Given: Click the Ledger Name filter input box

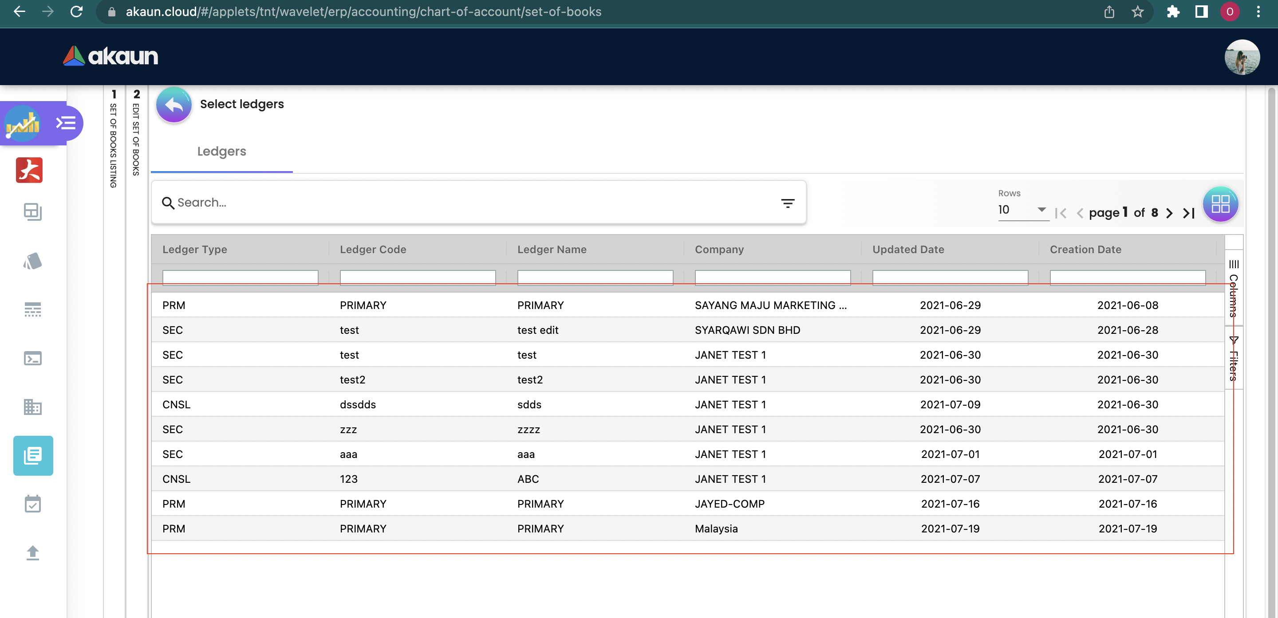Looking at the screenshot, I should [x=595, y=277].
